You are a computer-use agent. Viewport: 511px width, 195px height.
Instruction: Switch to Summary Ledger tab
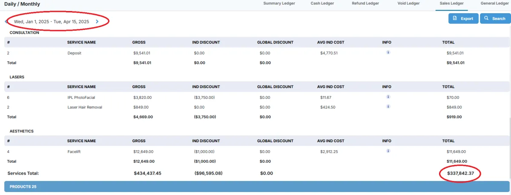[x=279, y=3]
